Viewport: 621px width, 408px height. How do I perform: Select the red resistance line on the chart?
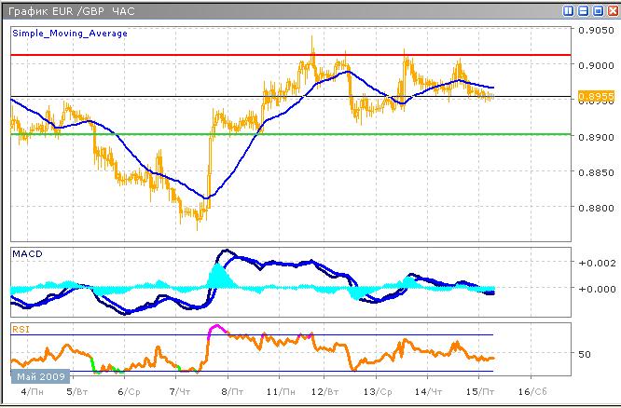coord(291,55)
